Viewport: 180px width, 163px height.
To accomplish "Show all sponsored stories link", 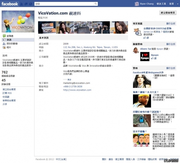I will click(x=171, y=44).
